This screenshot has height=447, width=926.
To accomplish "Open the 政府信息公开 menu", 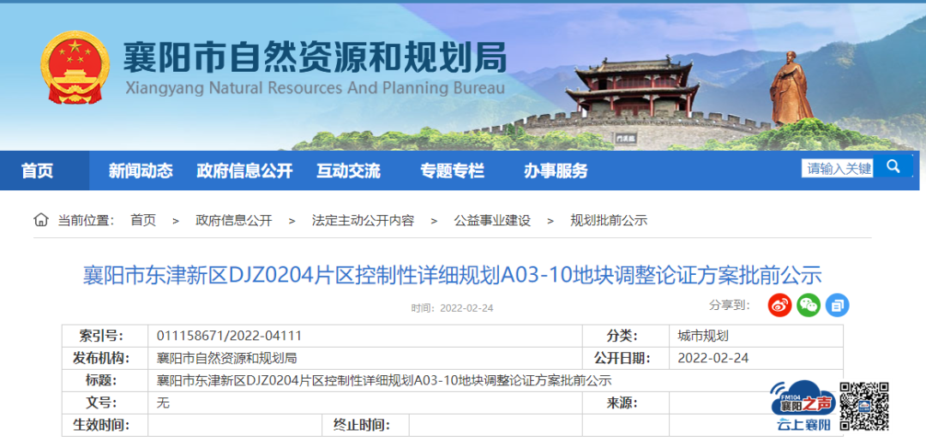I will pyautogui.click(x=244, y=171).
